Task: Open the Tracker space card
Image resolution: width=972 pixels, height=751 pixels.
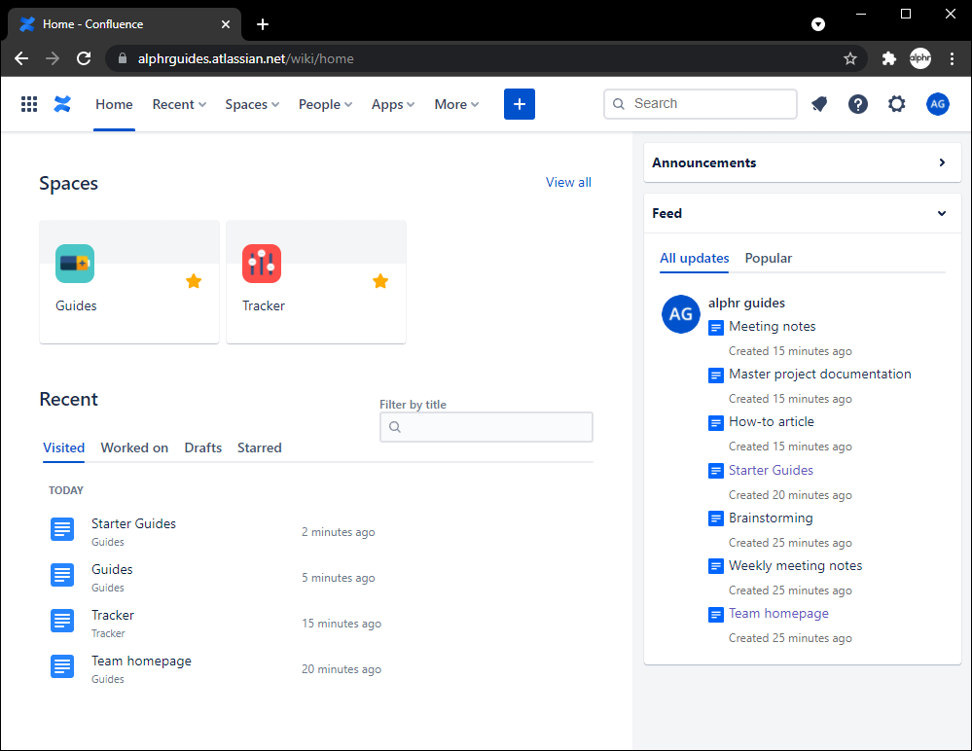Action: tap(315, 282)
